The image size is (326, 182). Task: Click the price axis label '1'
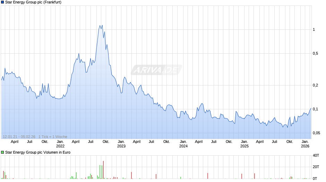[x=314, y=29]
